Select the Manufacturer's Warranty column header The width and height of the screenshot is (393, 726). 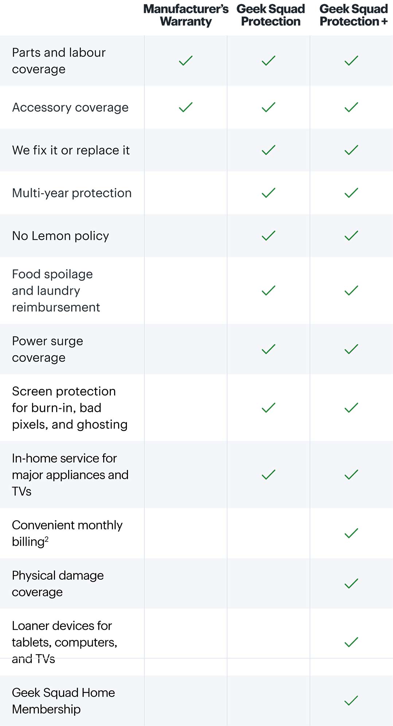tap(186, 15)
